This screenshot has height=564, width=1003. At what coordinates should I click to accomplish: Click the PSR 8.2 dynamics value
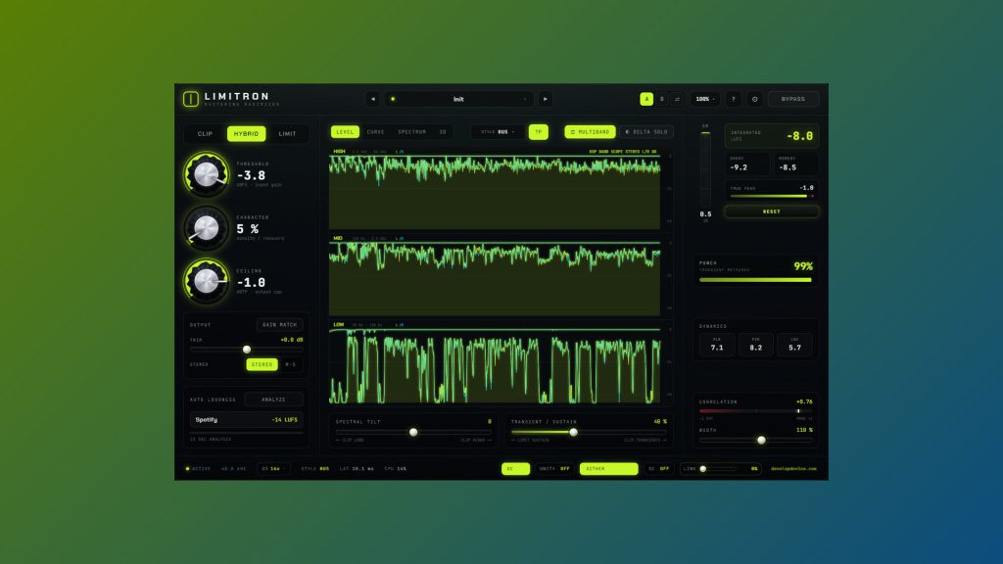click(x=755, y=345)
